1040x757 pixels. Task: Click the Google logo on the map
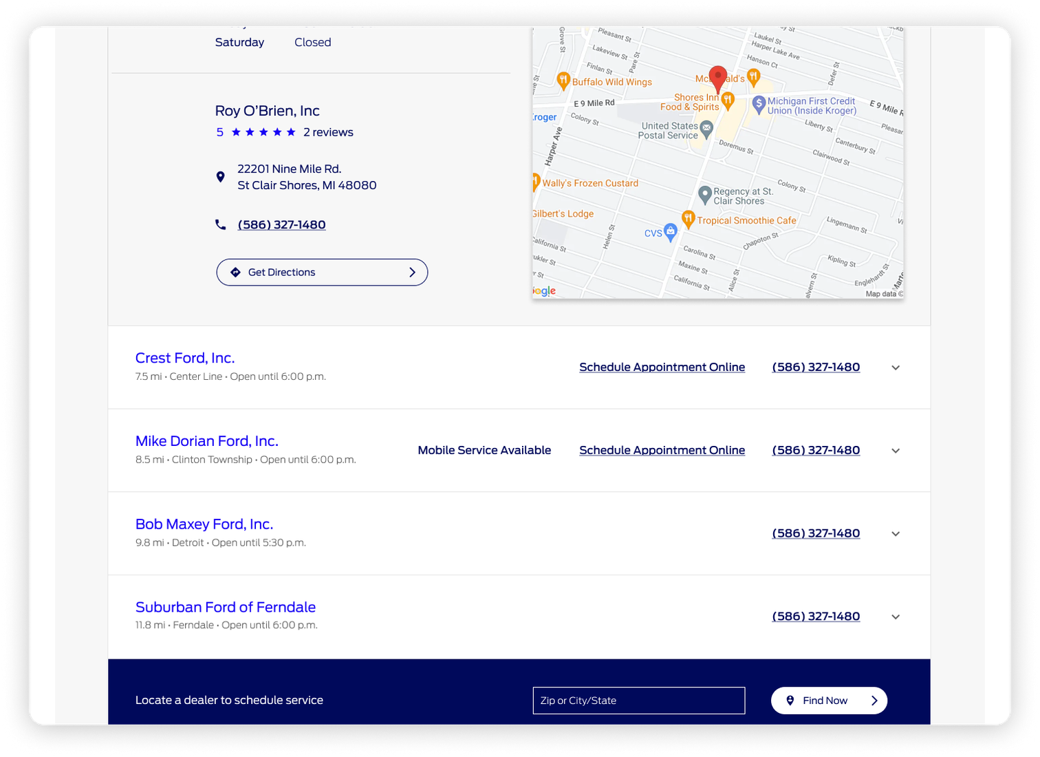pos(544,291)
